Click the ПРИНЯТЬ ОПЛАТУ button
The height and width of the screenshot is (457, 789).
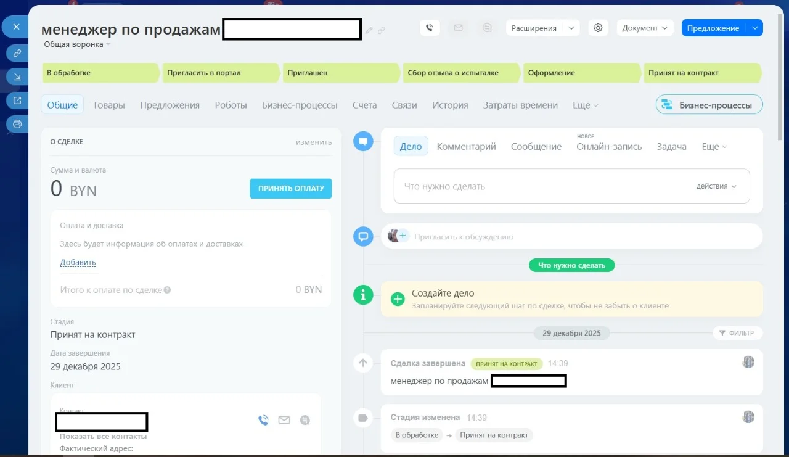[290, 188]
